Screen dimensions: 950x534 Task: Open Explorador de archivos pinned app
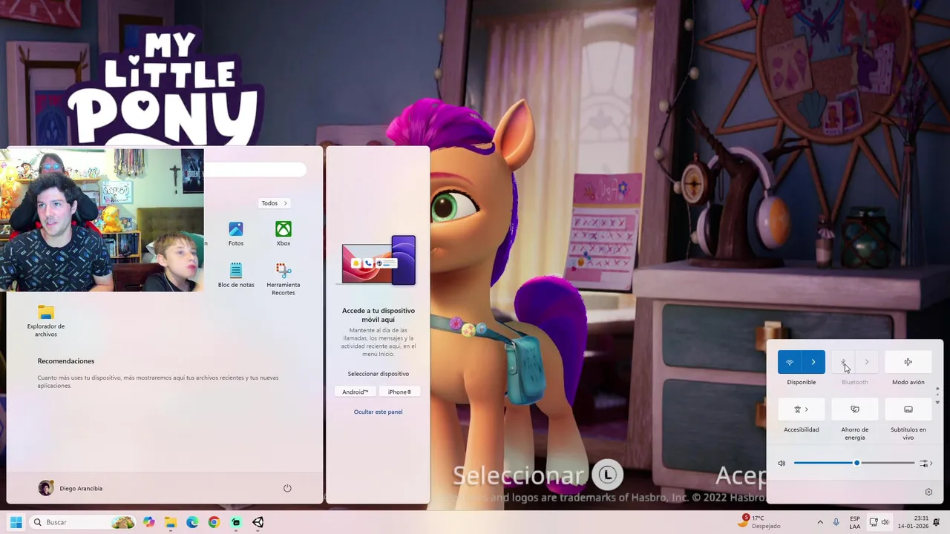pyautogui.click(x=46, y=320)
